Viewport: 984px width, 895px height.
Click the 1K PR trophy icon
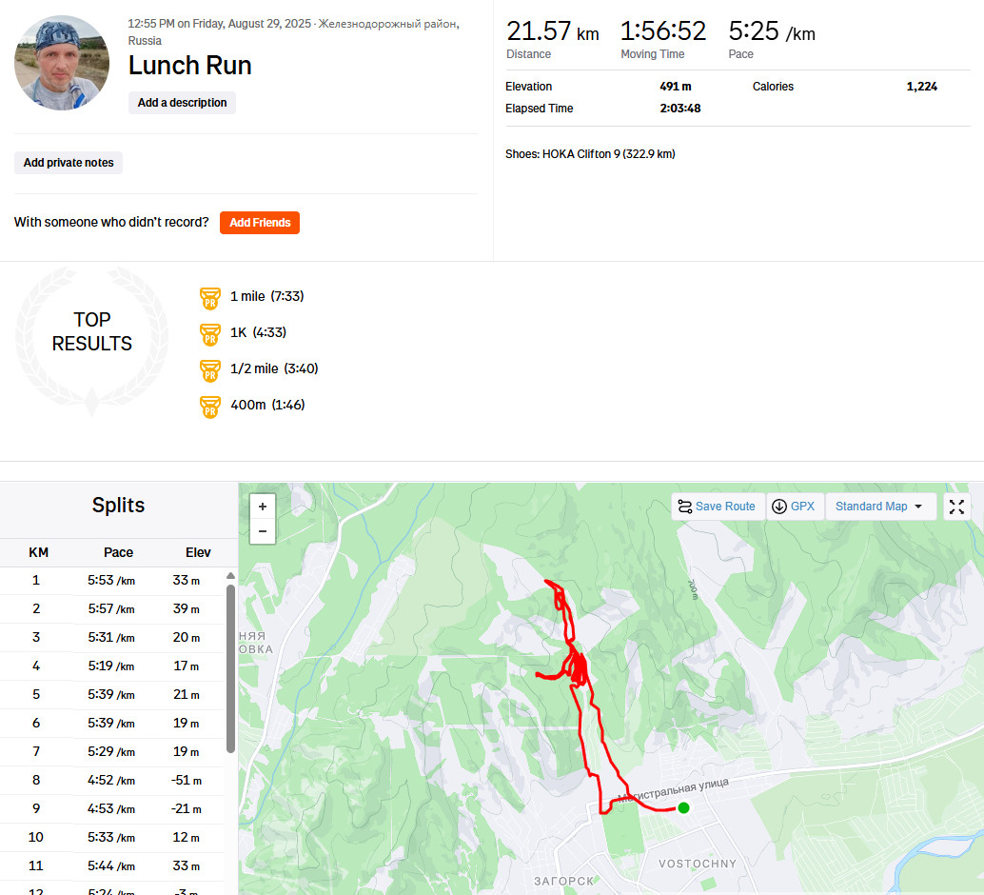pos(210,335)
